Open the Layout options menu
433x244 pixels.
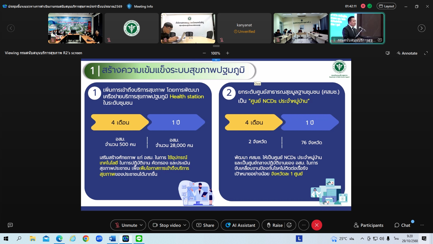pyautogui.click(x=386, y=6)
